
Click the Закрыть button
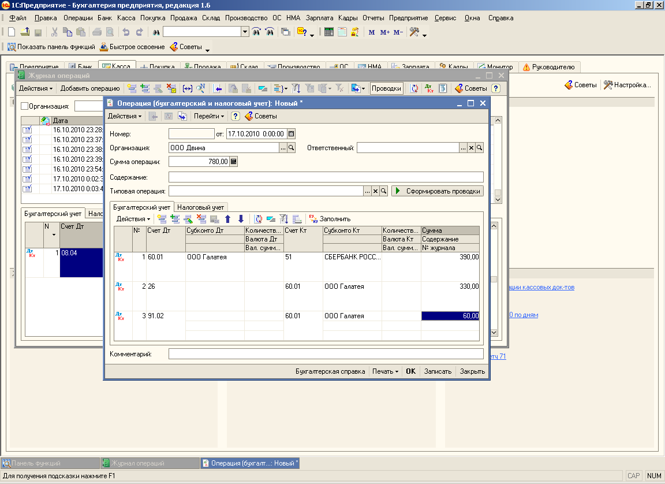click(x=472, y=371)
